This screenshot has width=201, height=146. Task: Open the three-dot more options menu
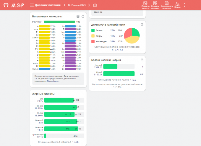tap(184, 5)
